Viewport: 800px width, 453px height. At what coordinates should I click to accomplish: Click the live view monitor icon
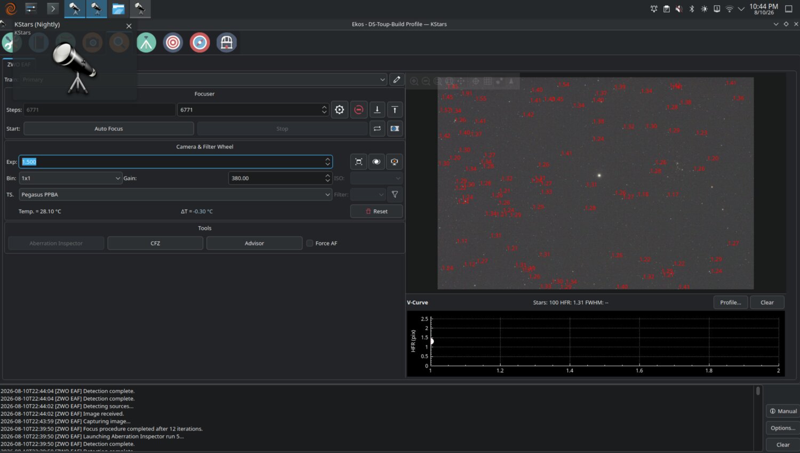pyautogui.click(x=395, y=162)
